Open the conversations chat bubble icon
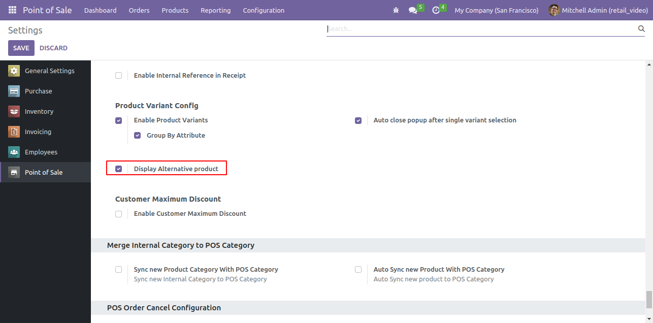Screen dimensions: 653x323 point(413,10)
